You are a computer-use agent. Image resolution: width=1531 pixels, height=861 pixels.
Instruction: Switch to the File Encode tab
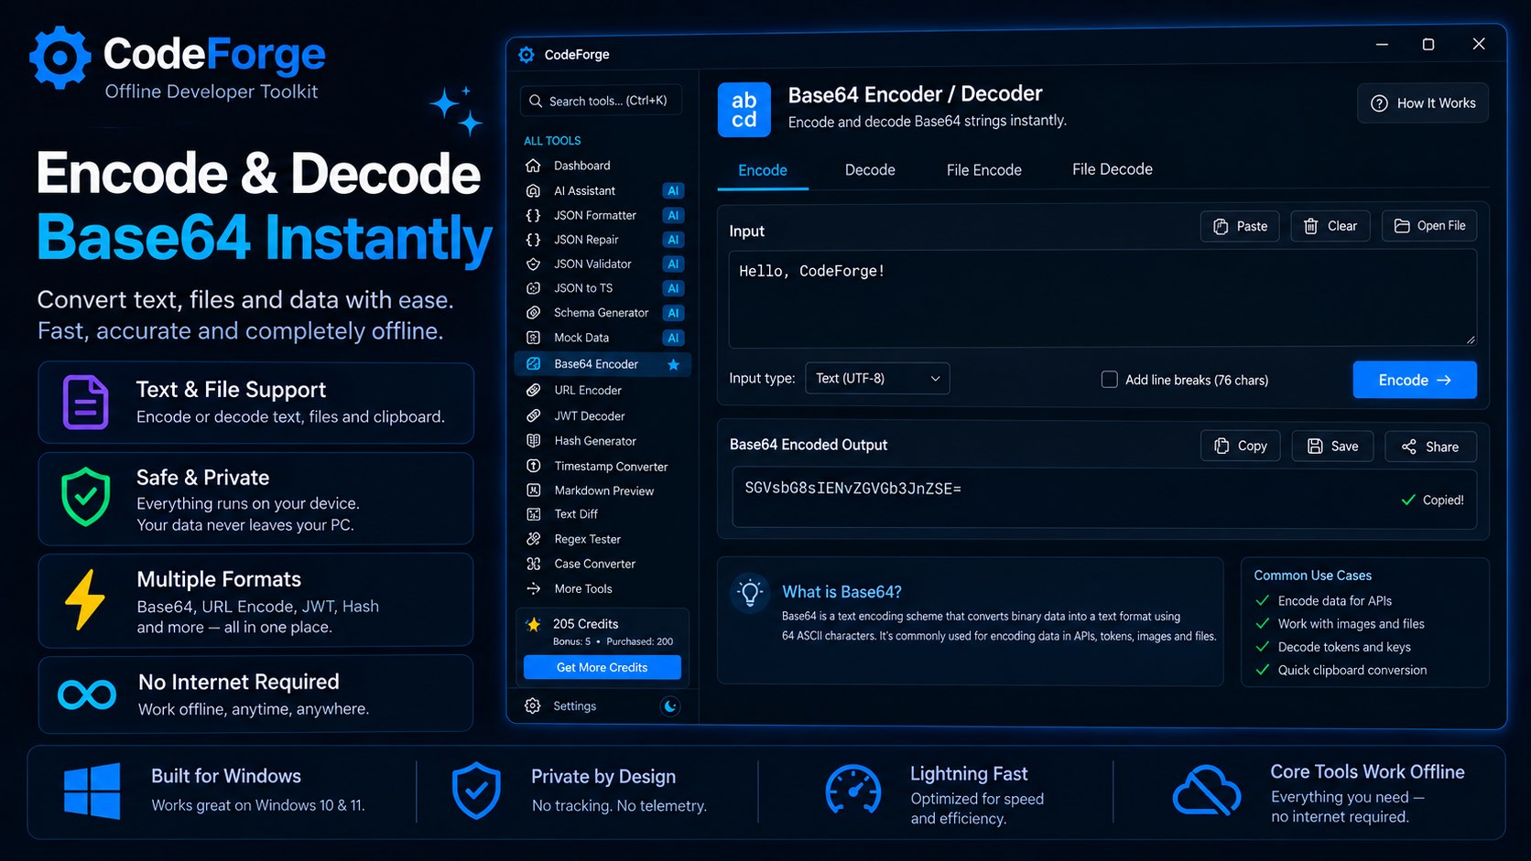(x=983, y=170)
